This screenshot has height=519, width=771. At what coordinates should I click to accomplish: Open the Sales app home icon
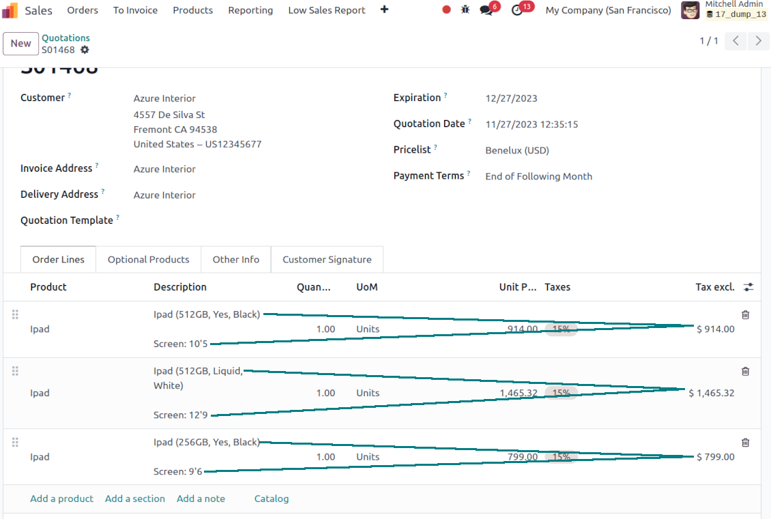coord(10,10)
